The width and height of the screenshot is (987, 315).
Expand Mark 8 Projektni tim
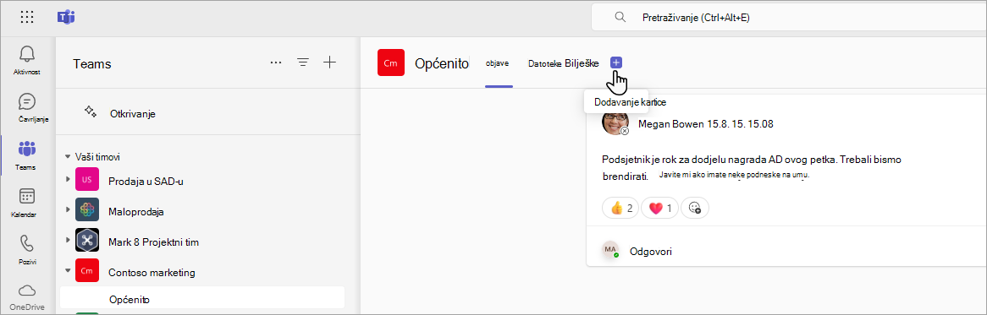68,241
